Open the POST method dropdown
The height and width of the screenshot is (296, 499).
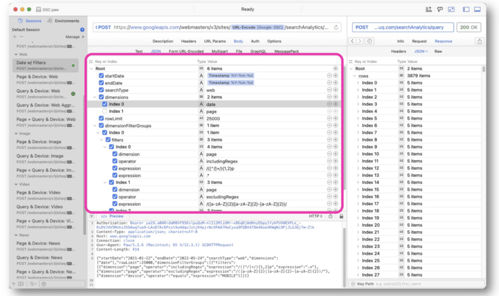click(104, 27)
